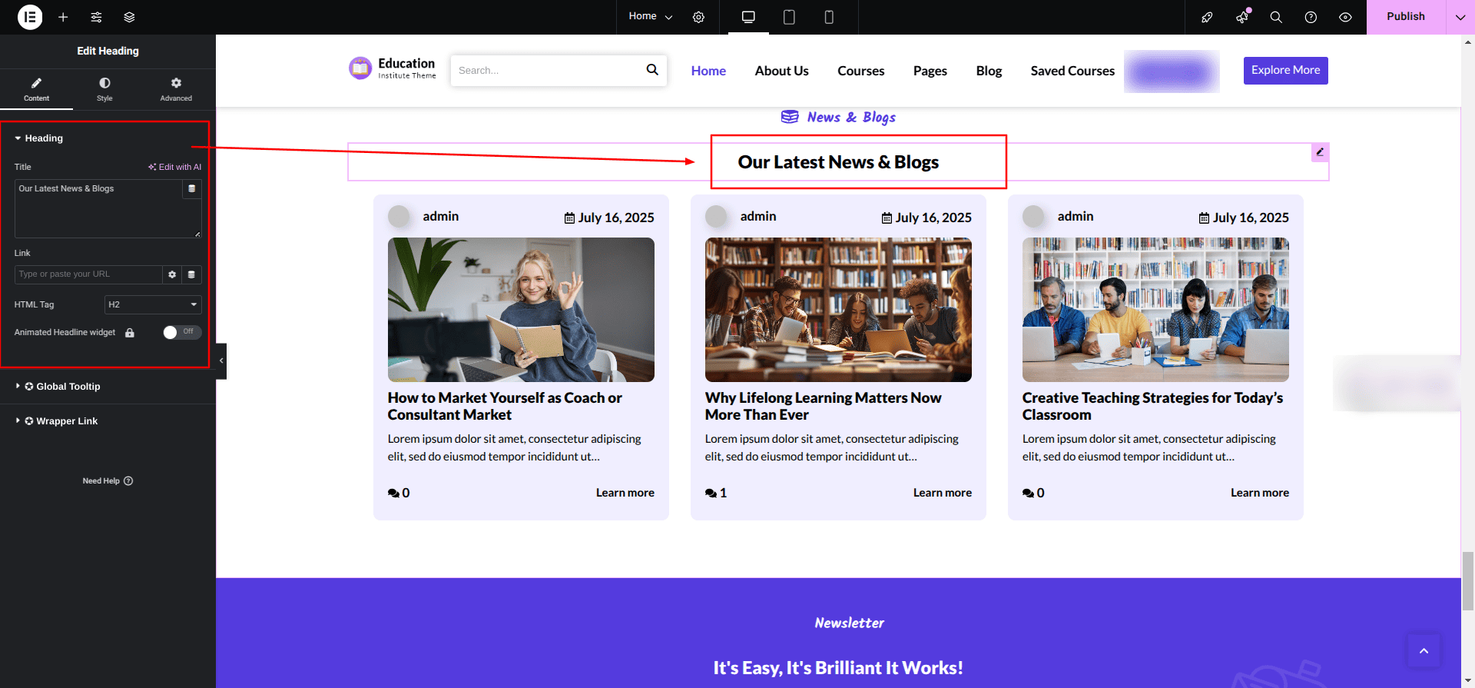The image size is (1475, 688).
Task: Click the Link URL input field
Action: point(88,274)
